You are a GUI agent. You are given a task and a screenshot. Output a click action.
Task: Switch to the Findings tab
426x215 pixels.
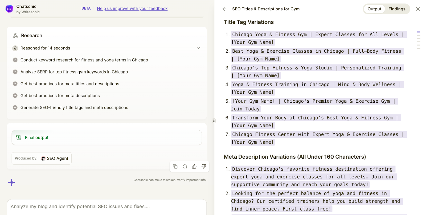point(397,9)
